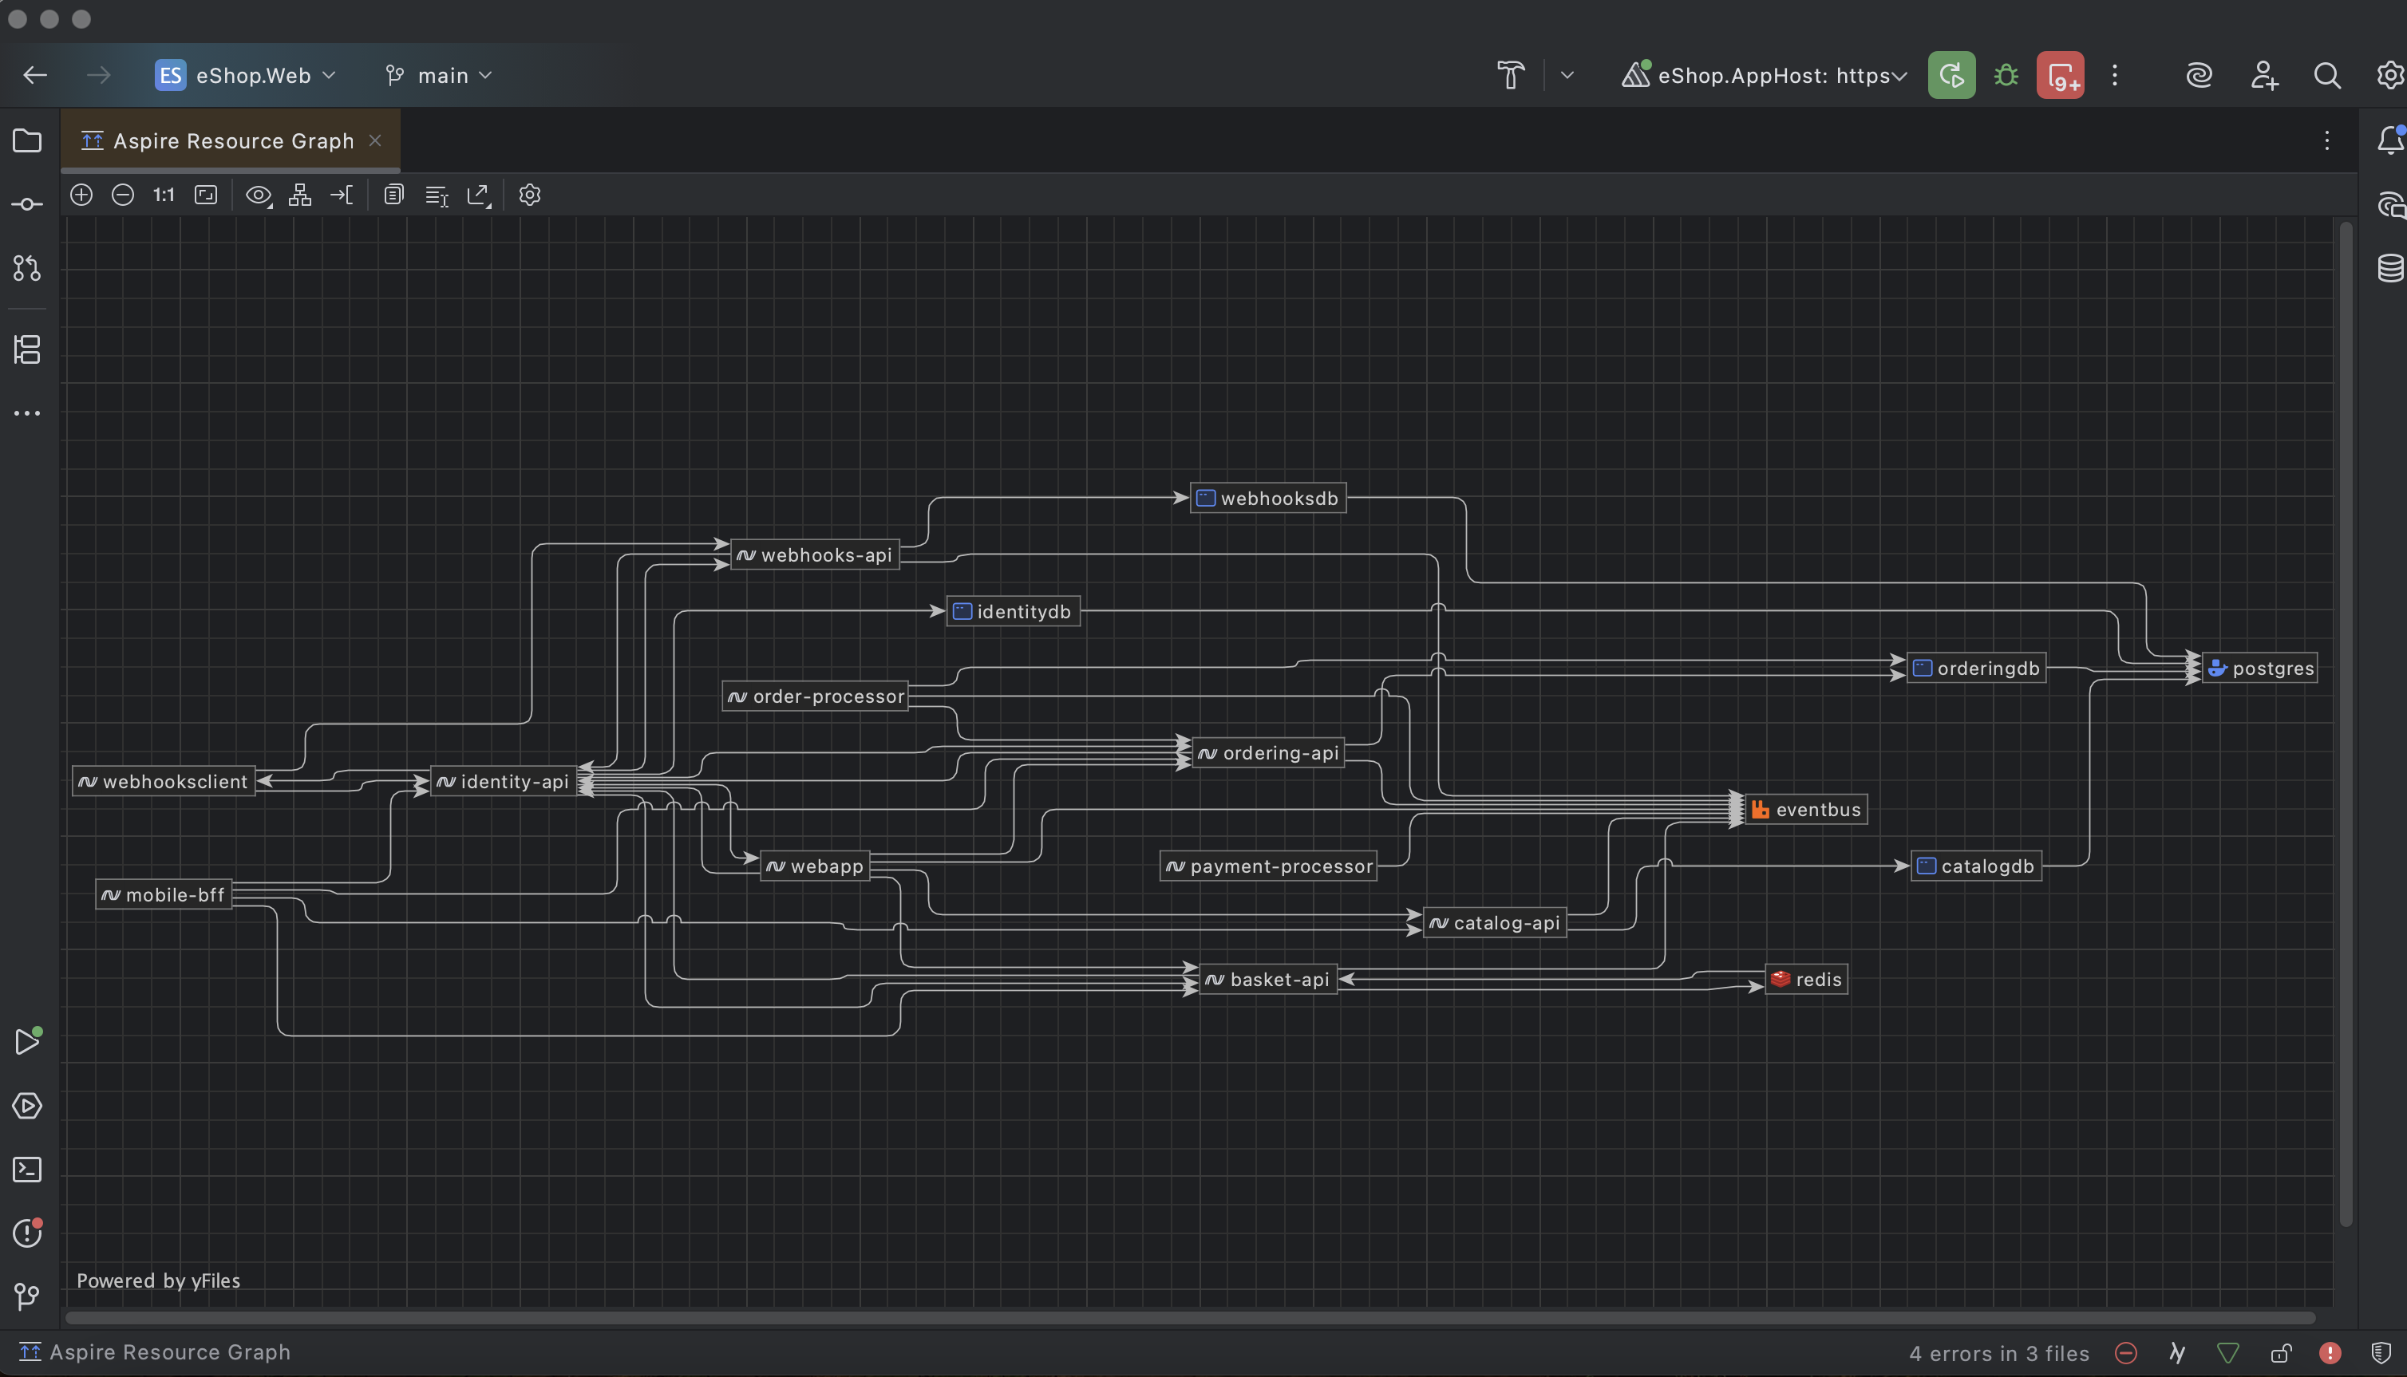The image size is (2407, 1377).
Task: Open the eShop.Web project dropdown
Action: (246, 76)
